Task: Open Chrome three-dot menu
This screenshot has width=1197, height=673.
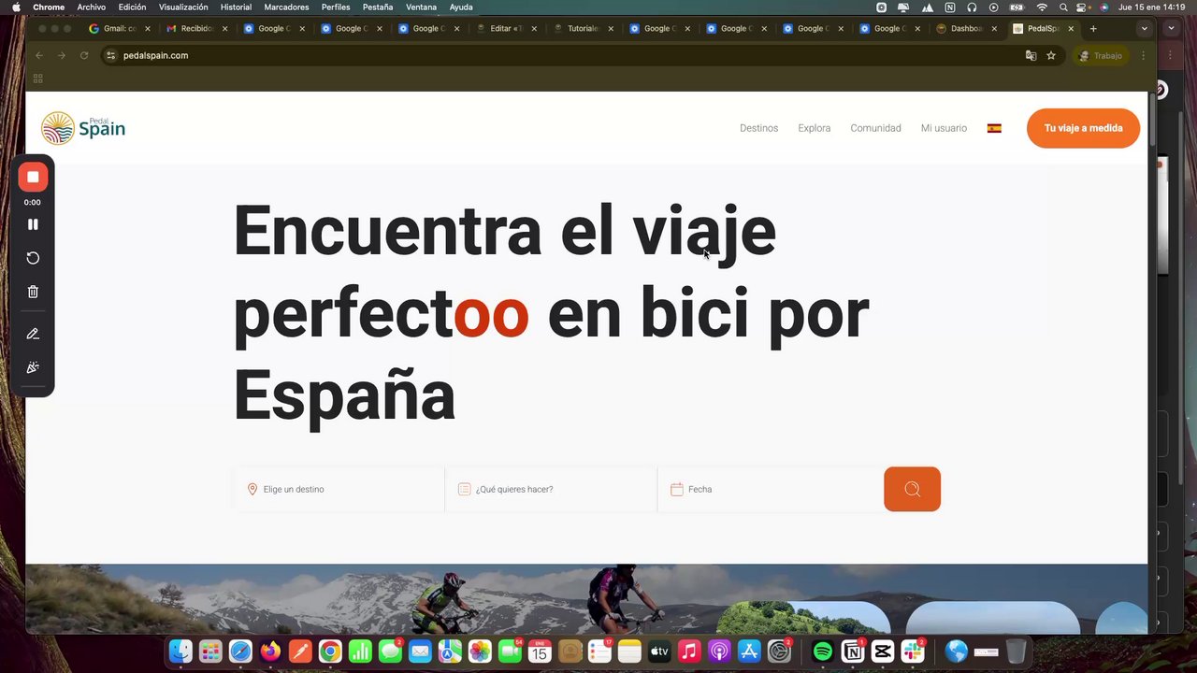Action: 1143,55
